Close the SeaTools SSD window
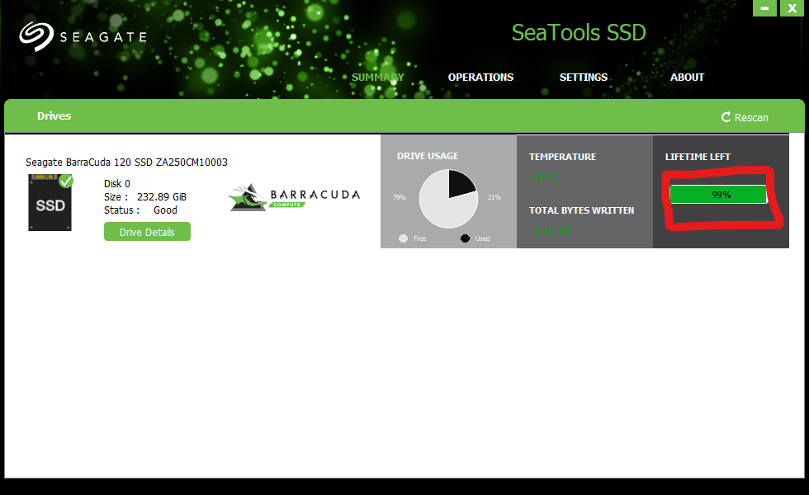This screenshot has width=809, height=495. (792, 7)
